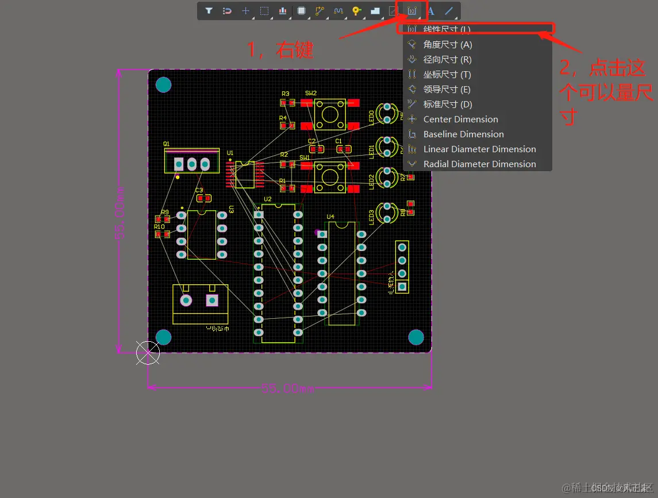Click the R9 resistor footprint

[x=163, y=219]
